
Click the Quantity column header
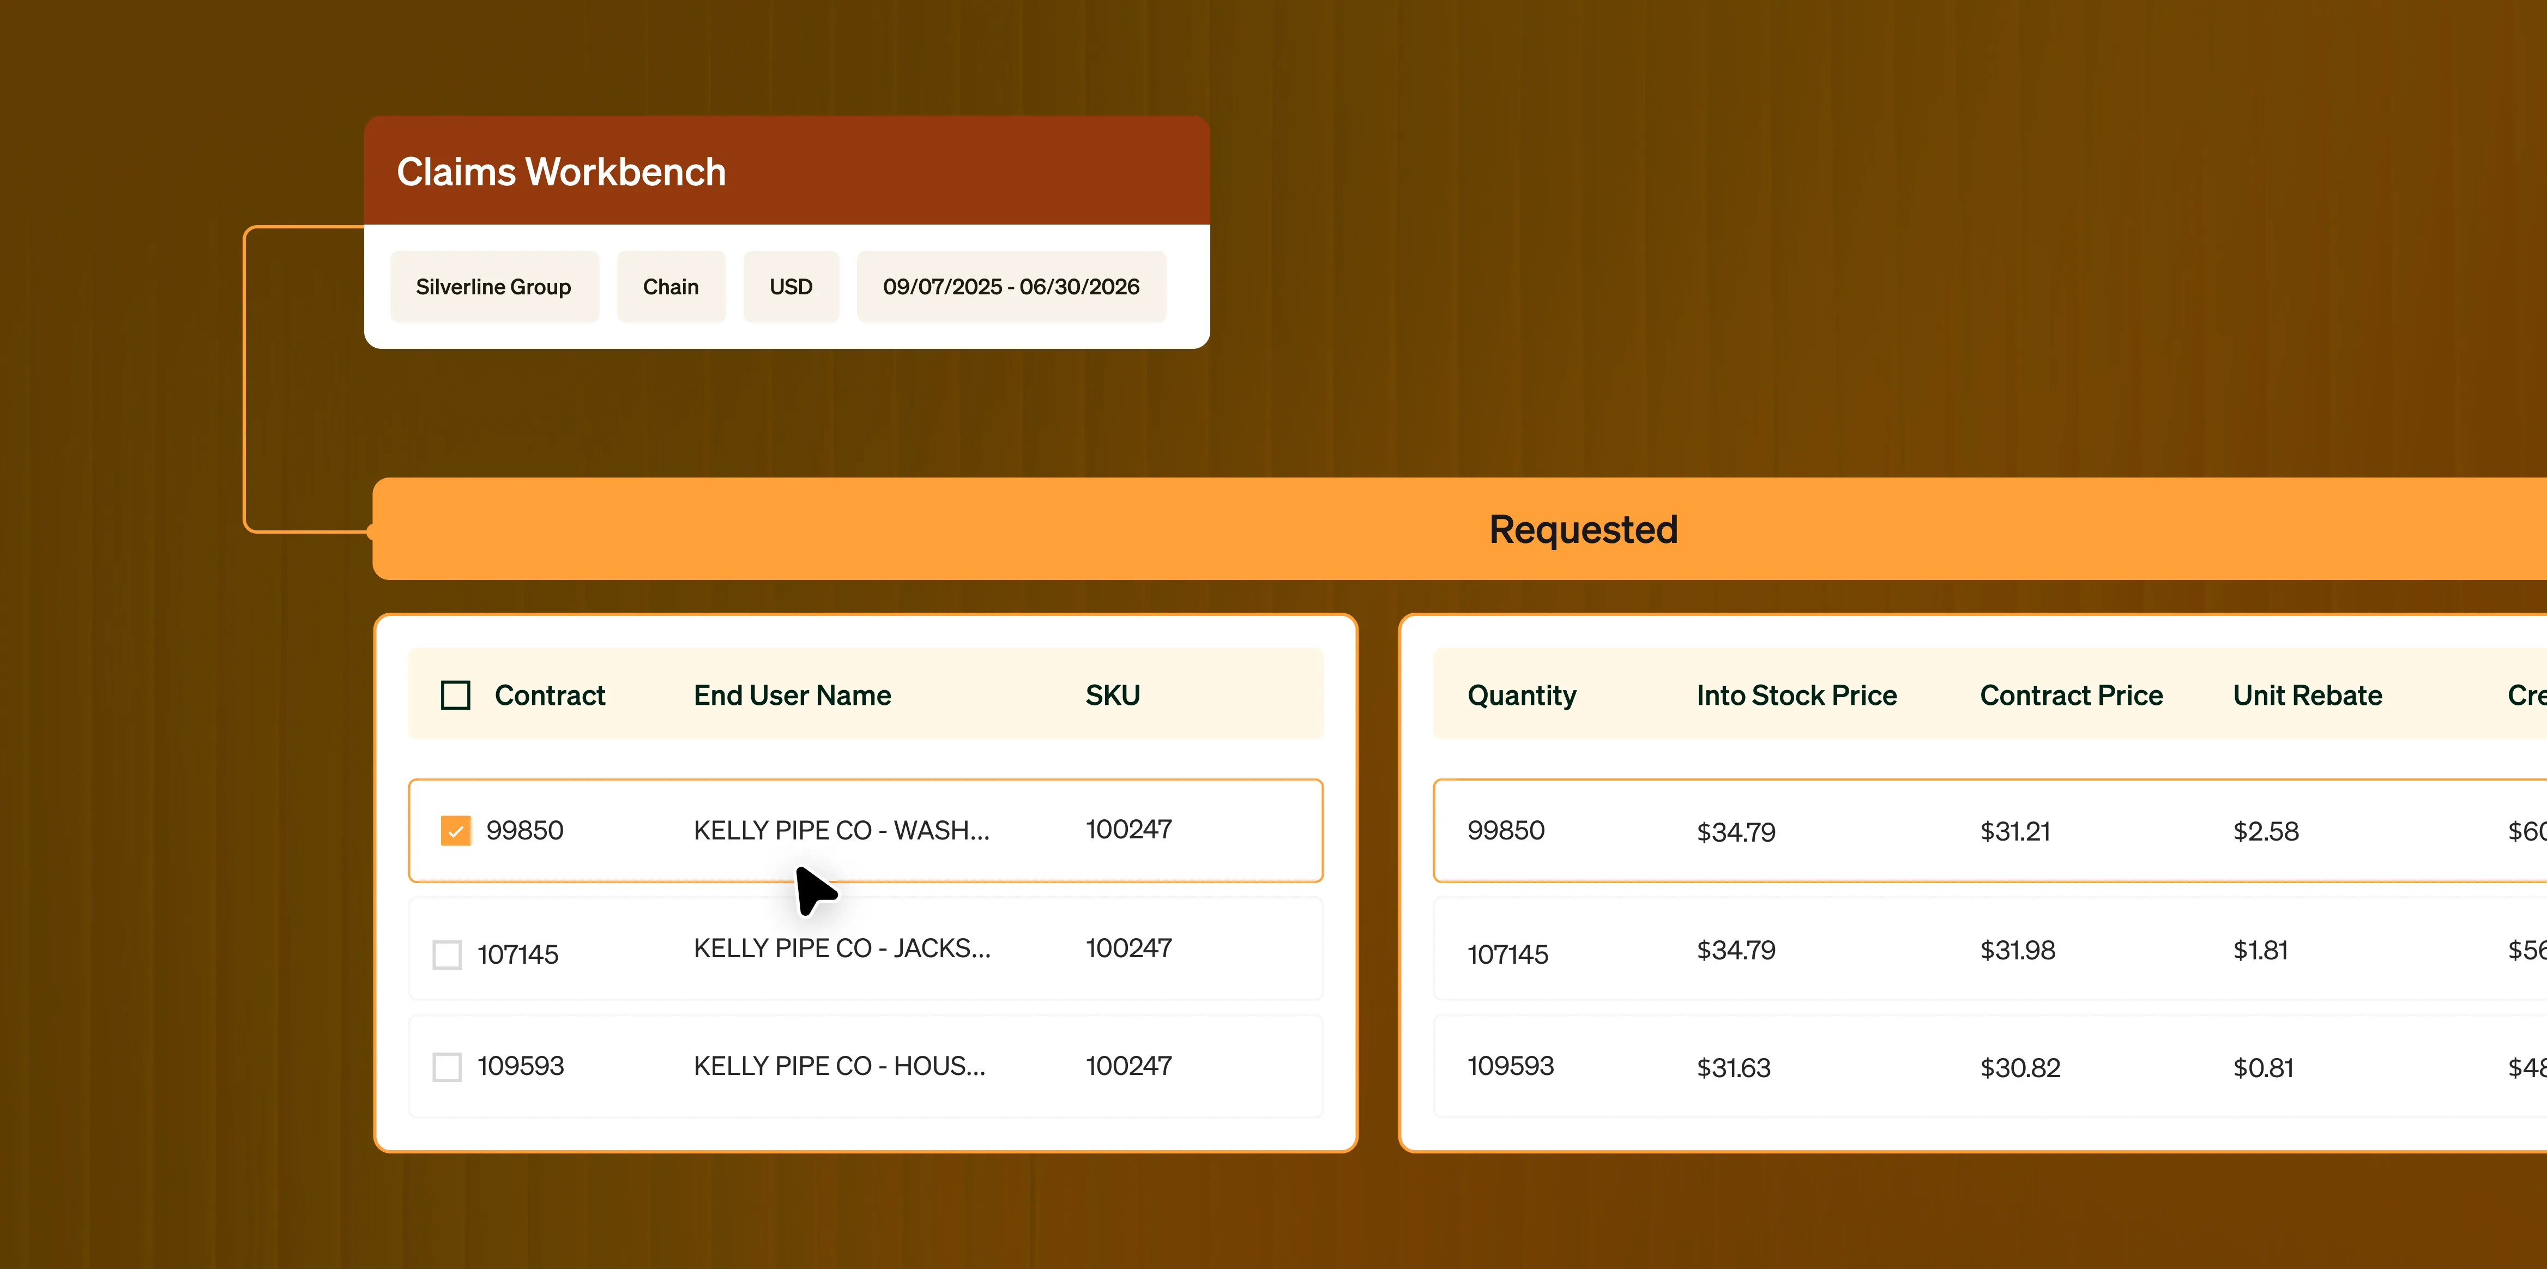click(x=1520, y=695)
